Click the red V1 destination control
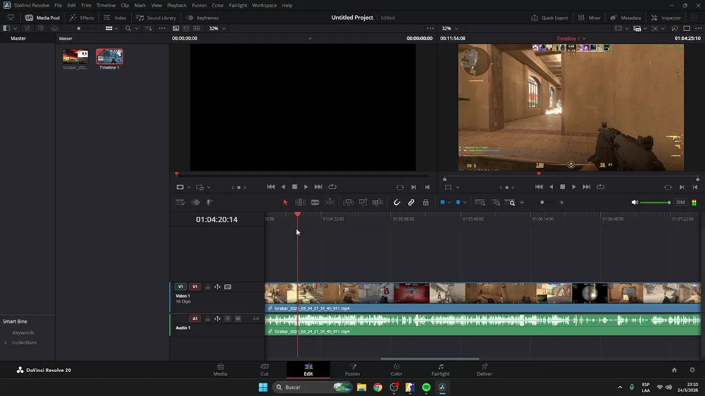 (194, 287)
